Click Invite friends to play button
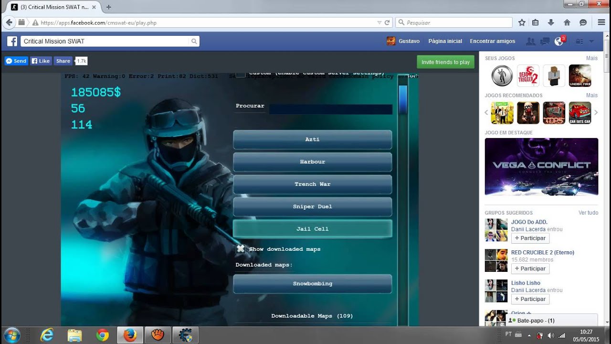Screen dimensions: 611x344 (445, 62)
